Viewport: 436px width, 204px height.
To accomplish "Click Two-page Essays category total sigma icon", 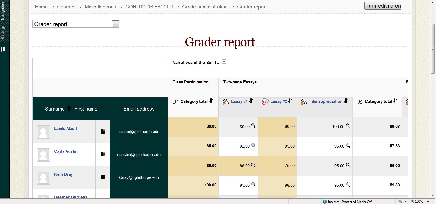I will [360, 102].
